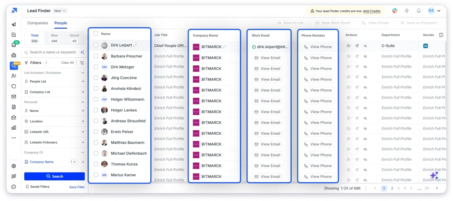Check the box for Thomas Kunze
Image resolution: width=453 pixels, height=201 pixels.
click(x=96, y=164)
